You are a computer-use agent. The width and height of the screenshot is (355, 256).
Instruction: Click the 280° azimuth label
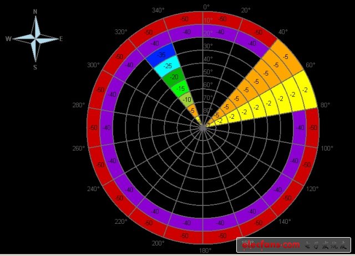point(78,106)
